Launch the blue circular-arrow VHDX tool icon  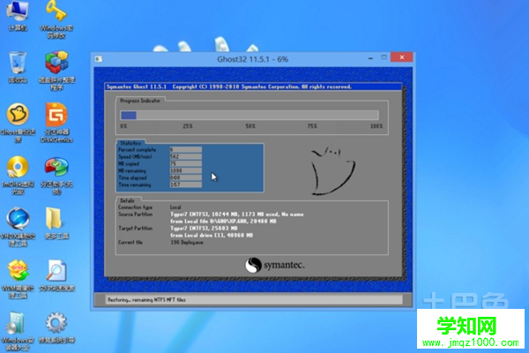pyautogui.click(x=18, y=227)
